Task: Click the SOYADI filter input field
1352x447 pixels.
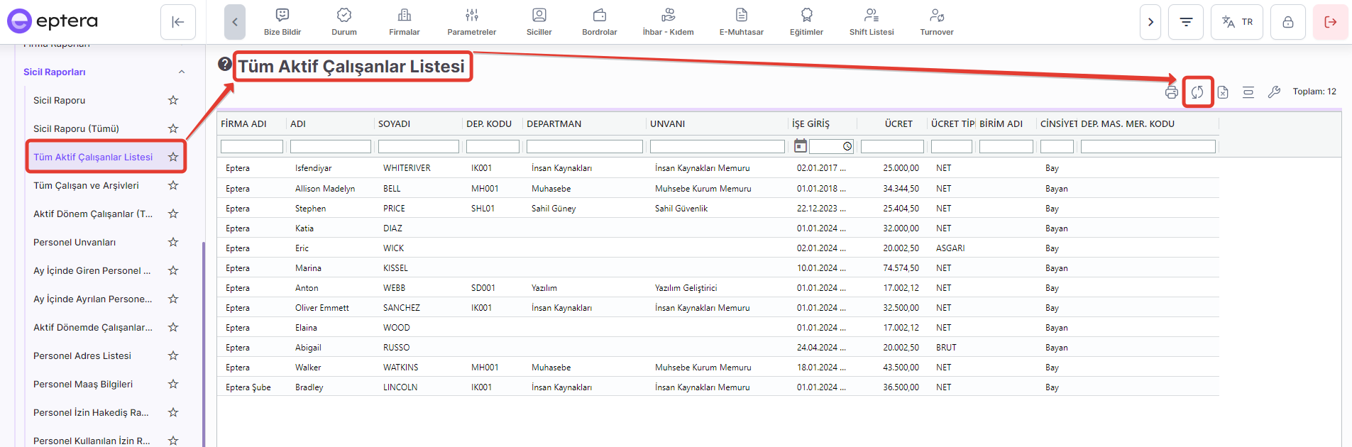Action: coord(418,147)
